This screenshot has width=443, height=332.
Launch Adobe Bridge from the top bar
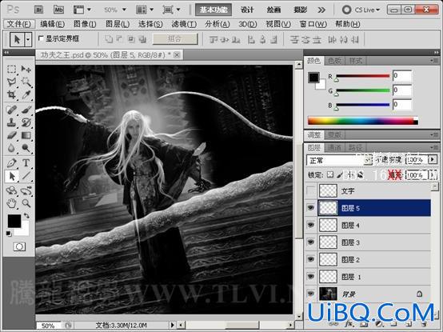38,10
